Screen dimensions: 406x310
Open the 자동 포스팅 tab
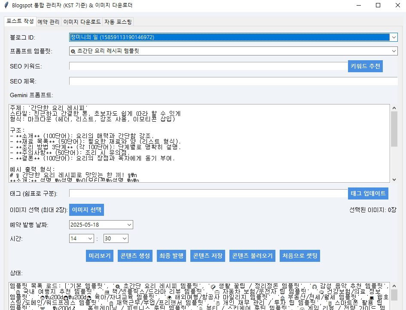click(118, 22)
